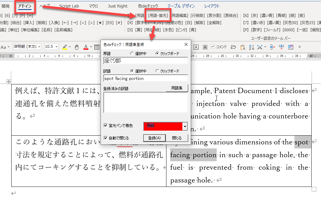Click the open folder icon in toolbar
The image size is (321, 205).
(x=233, y=47)
